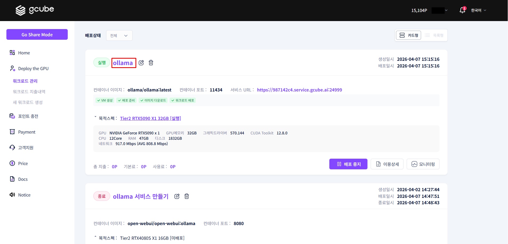The height and width of the screenshot is (244, 508).
Task: Select 새 워크로드 생성
Action: click(x=28, y=102)
